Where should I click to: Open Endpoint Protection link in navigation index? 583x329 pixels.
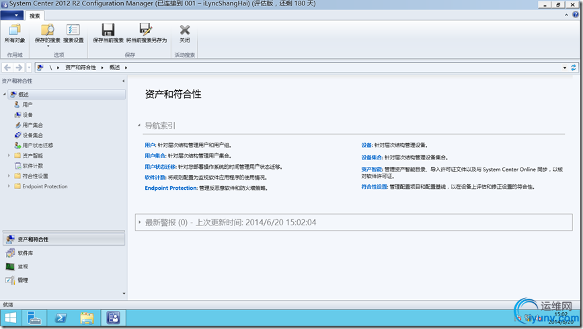click(x=171, y=188)
